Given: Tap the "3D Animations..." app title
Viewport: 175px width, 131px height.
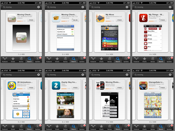Looking at the screenshot, I should point(25,82).
